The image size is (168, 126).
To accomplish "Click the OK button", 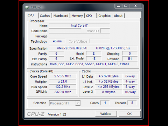I will [x=129, y=114].
